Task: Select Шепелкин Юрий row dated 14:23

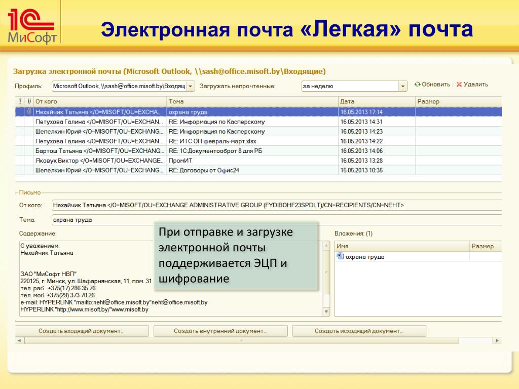Action: [258, 131]
